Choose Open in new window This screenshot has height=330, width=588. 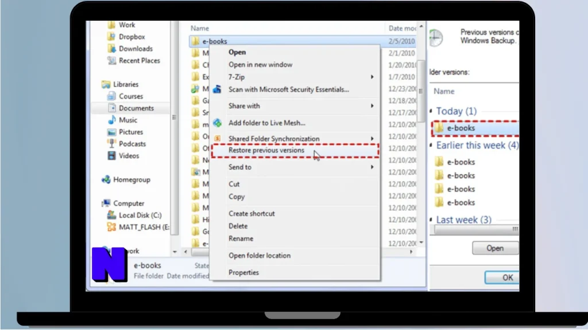click(x=260, y=65)
